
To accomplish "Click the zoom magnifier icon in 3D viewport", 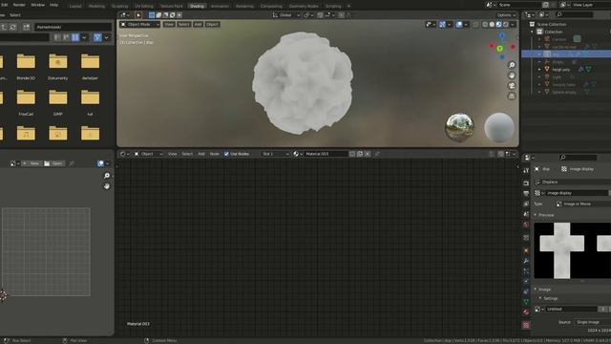I will 512,65.
